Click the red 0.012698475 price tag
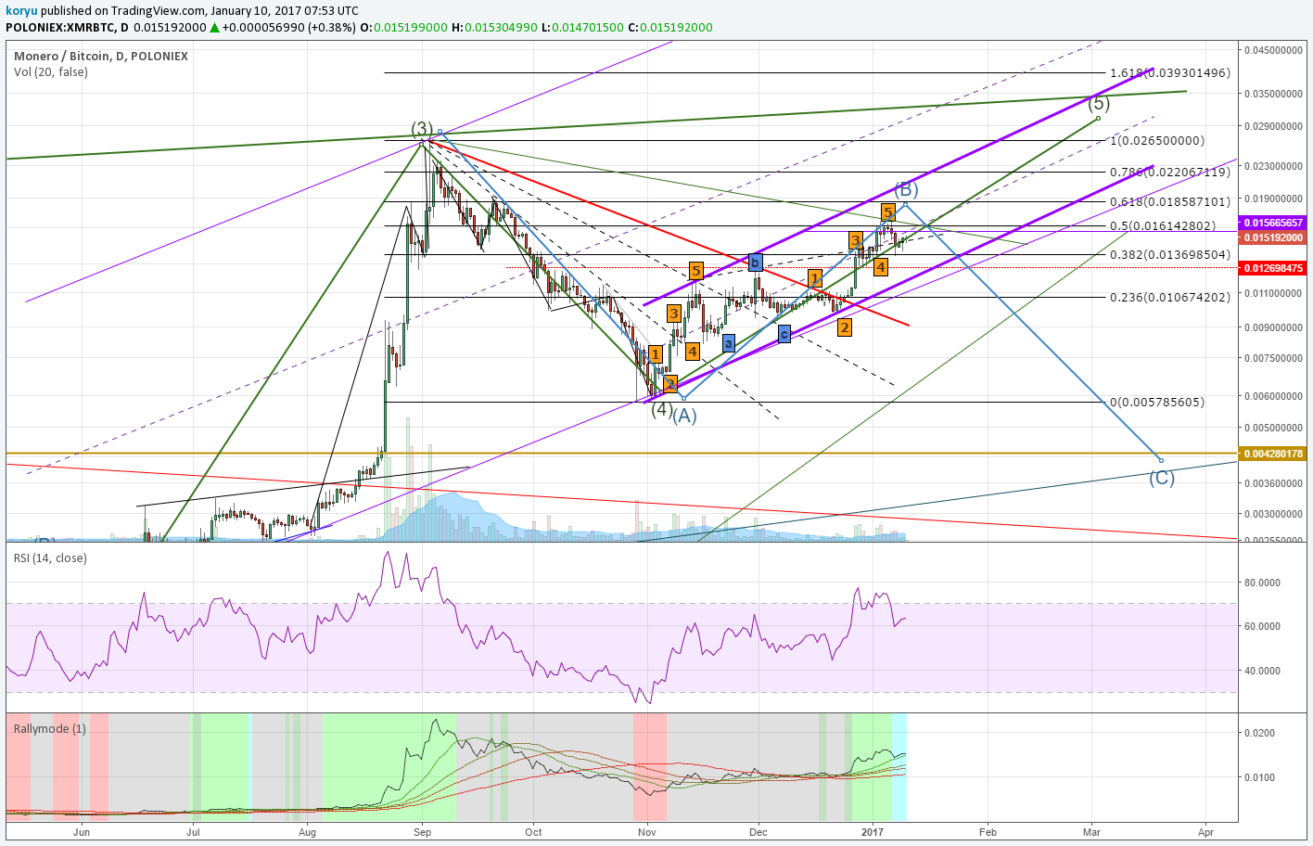Viewport: 1313px width, 846px height. click(1273, 268)
